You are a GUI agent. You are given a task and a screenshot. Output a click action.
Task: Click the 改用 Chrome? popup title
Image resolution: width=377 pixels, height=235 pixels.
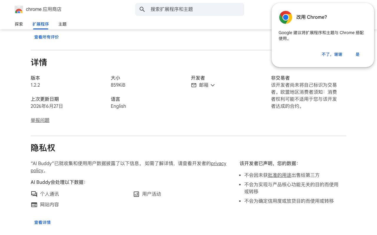312,17
